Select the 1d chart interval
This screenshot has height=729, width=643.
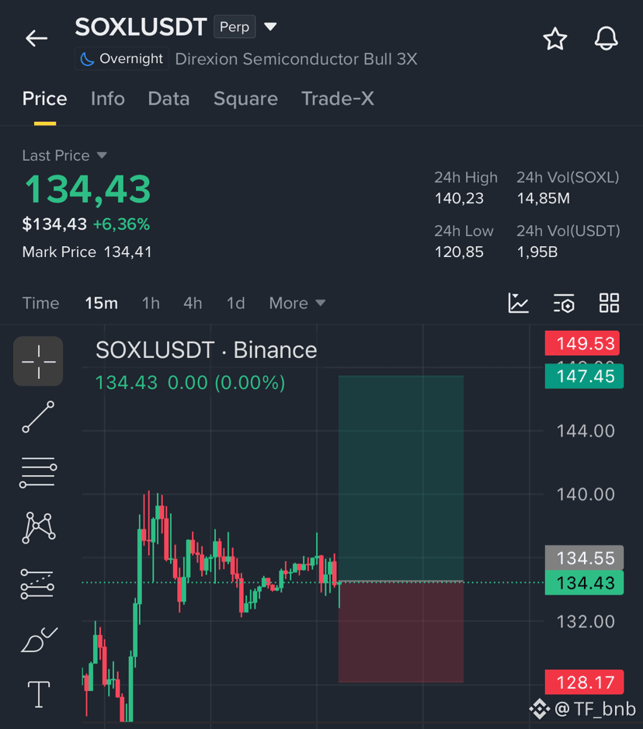click(236, 303)
